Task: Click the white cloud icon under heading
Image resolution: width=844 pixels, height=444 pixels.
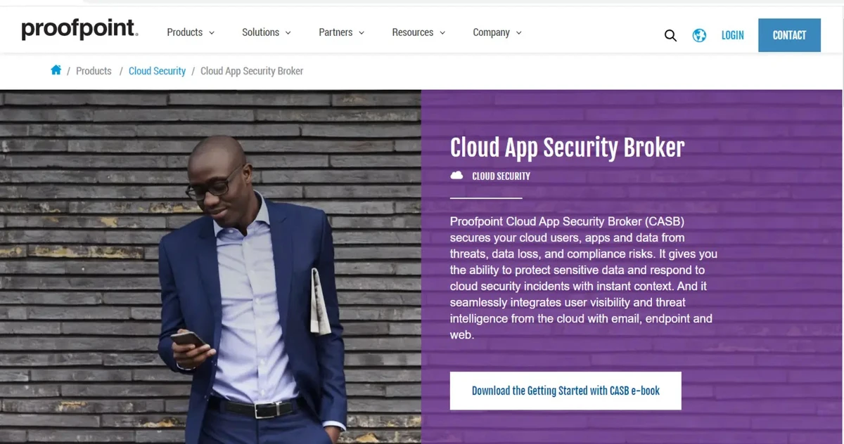Action: (457, 176)
